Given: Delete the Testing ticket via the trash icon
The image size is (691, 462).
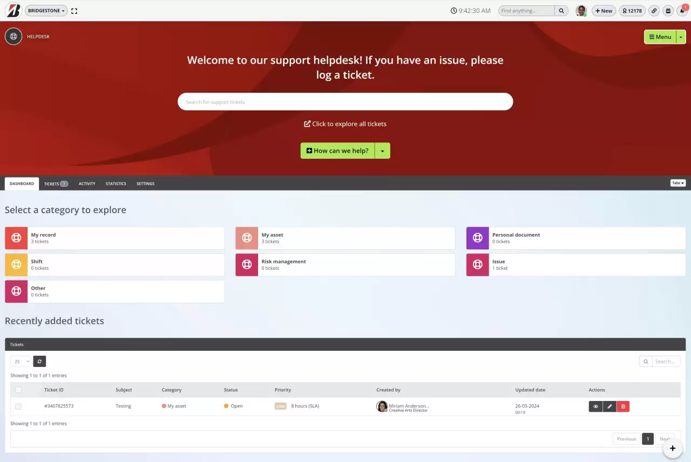Looking at the screenshot, I should tap(623, 406).
